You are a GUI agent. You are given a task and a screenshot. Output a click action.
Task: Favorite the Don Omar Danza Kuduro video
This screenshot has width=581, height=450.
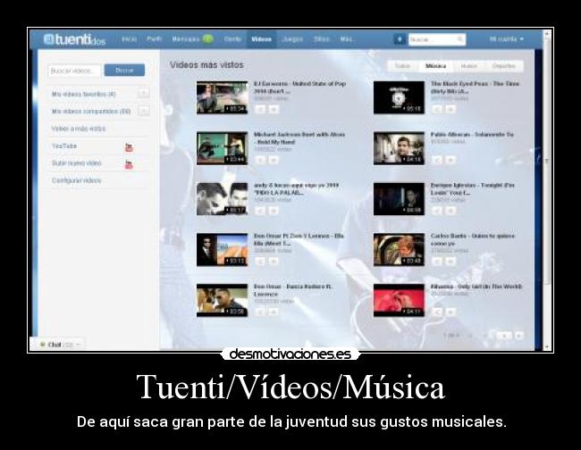274,312
